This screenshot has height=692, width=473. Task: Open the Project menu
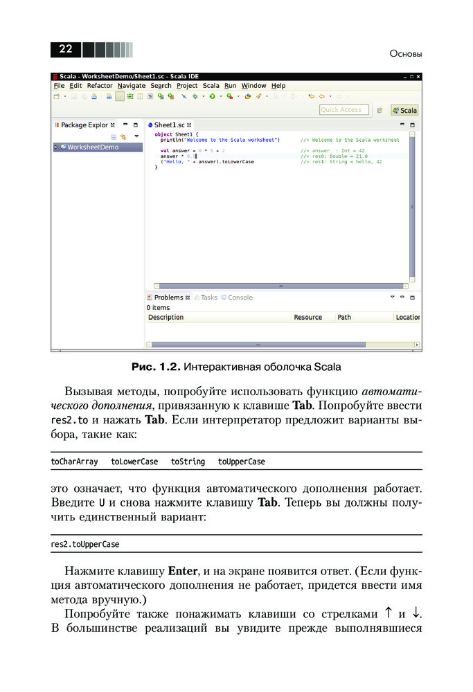coord(187,86)
